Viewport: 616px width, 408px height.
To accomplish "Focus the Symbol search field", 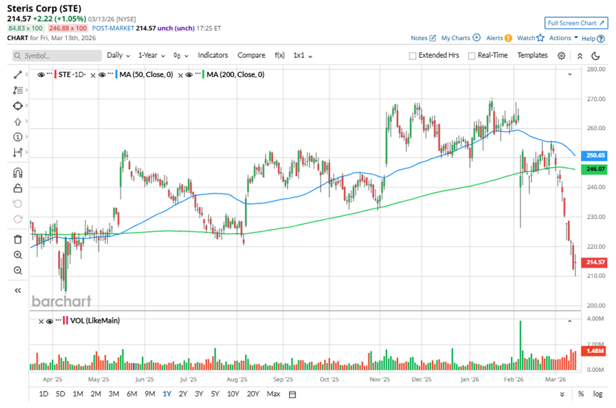I will [x=57, y=56].
